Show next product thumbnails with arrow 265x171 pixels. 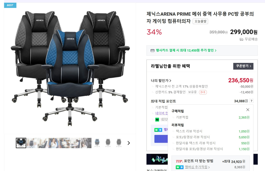click(x=129, y=143)
